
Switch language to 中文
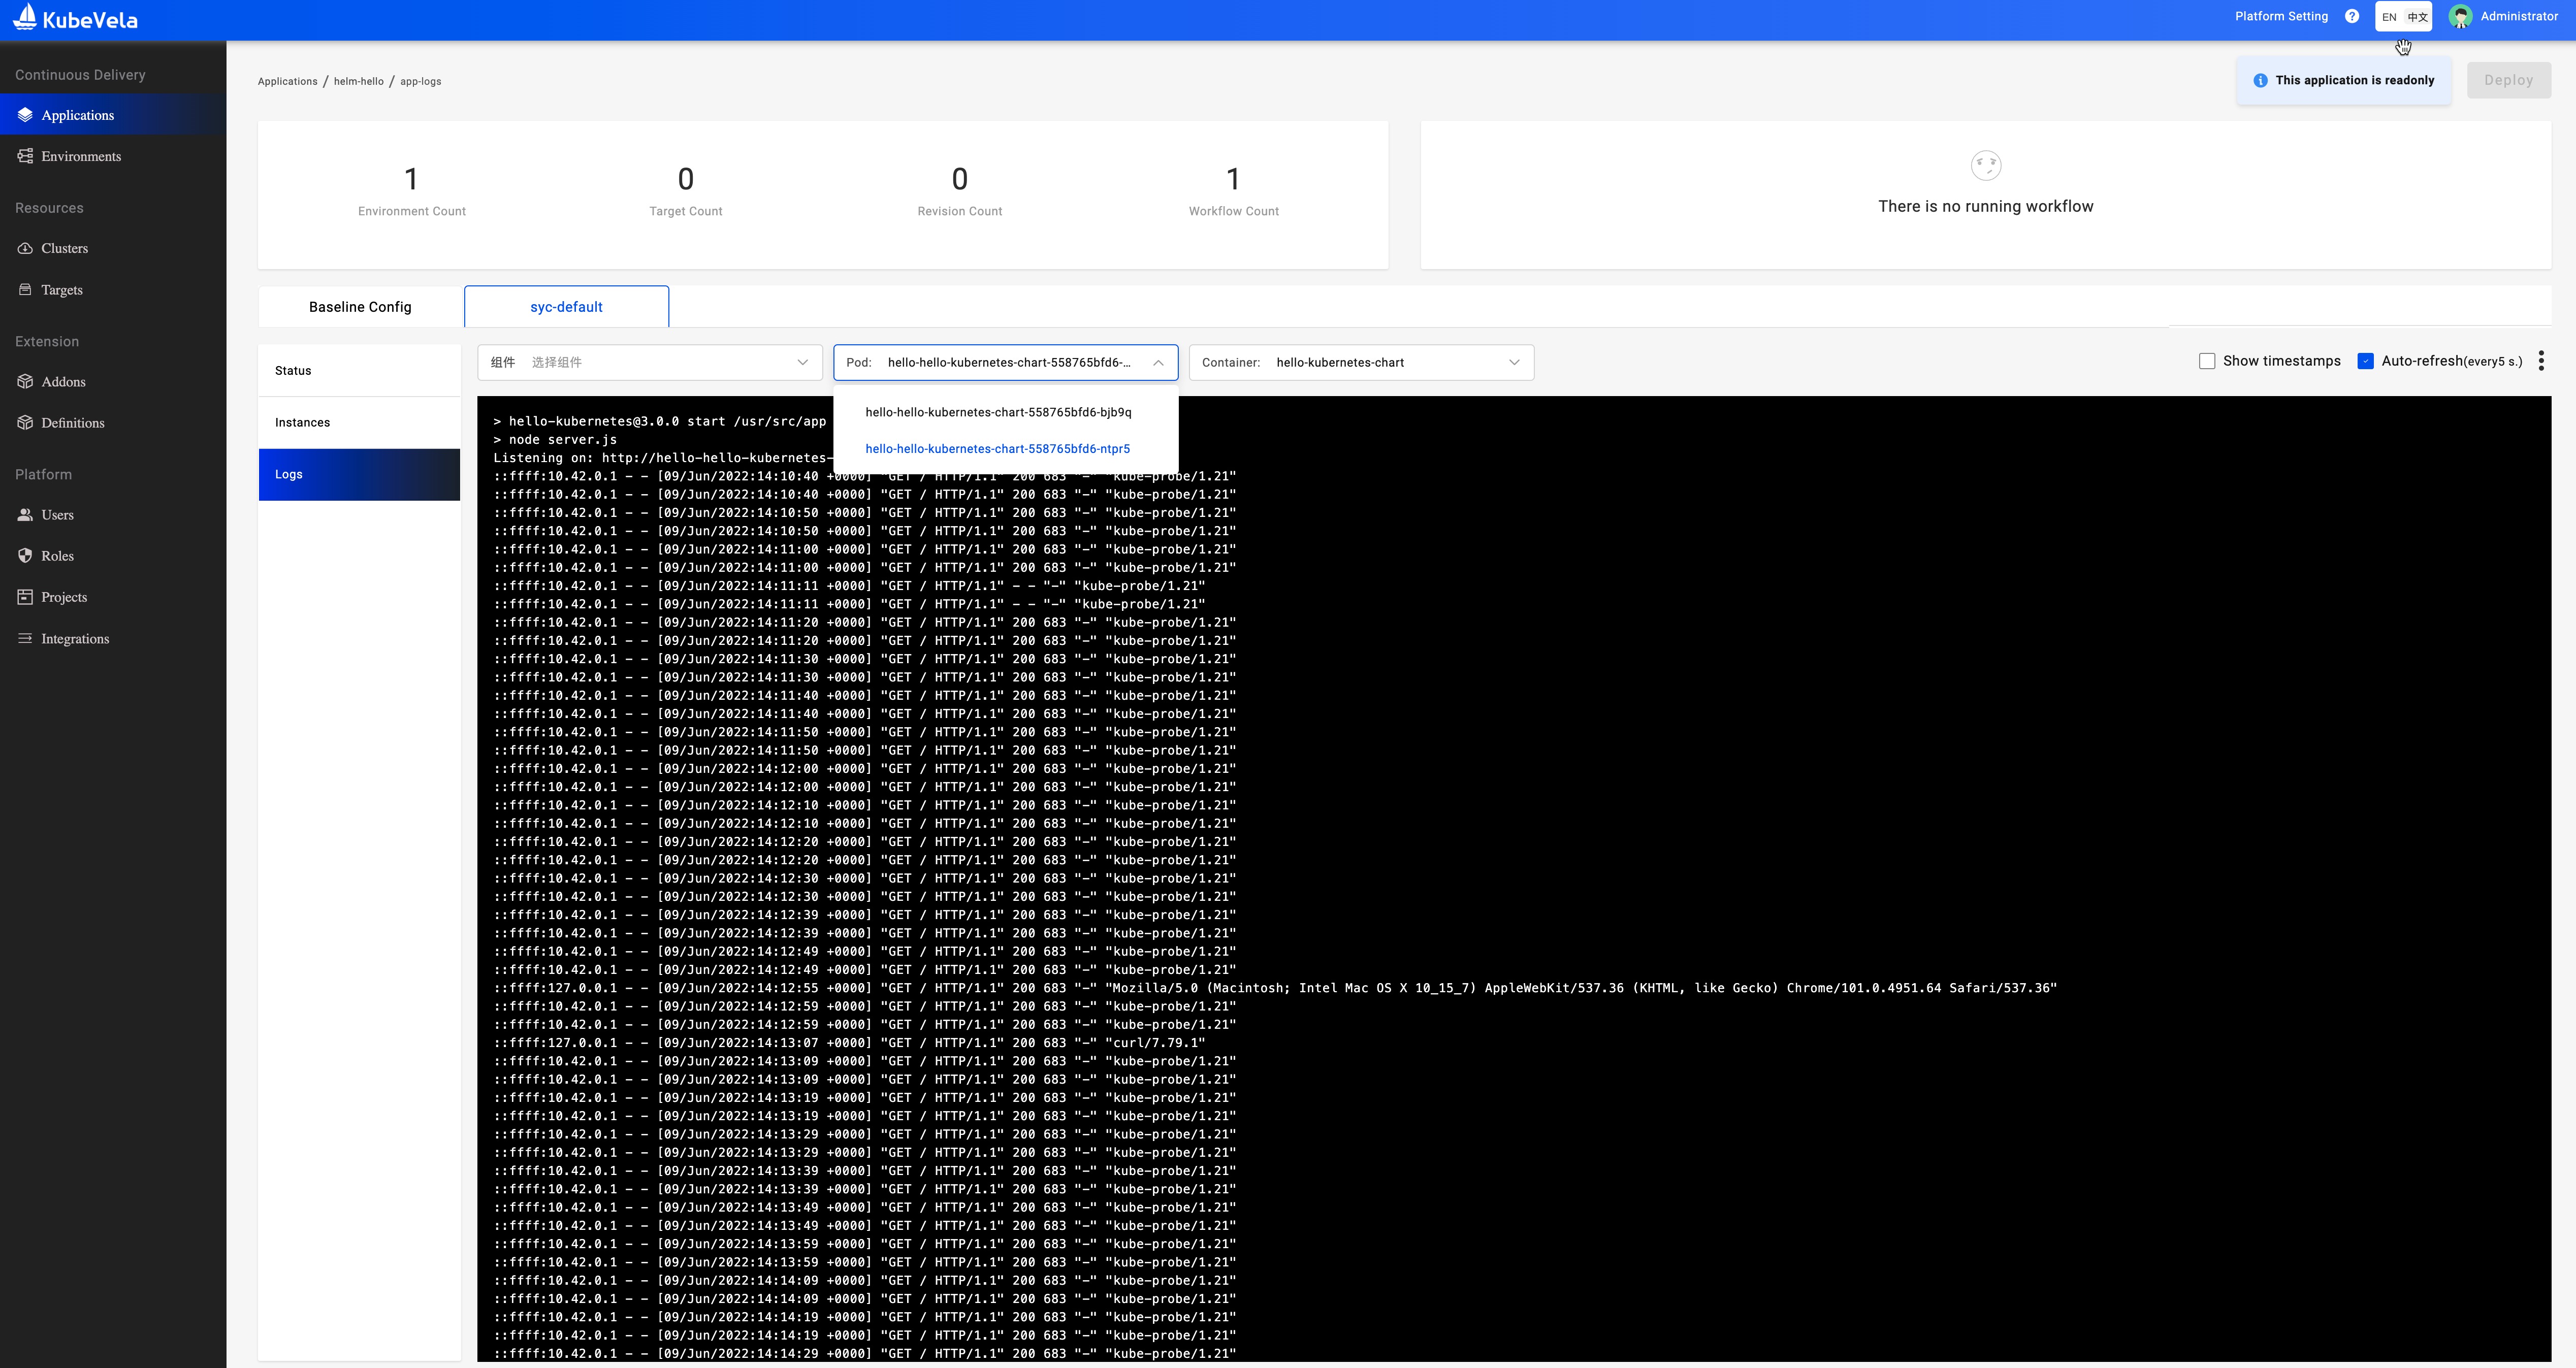pyautogui.click(x=2417, y=17)
